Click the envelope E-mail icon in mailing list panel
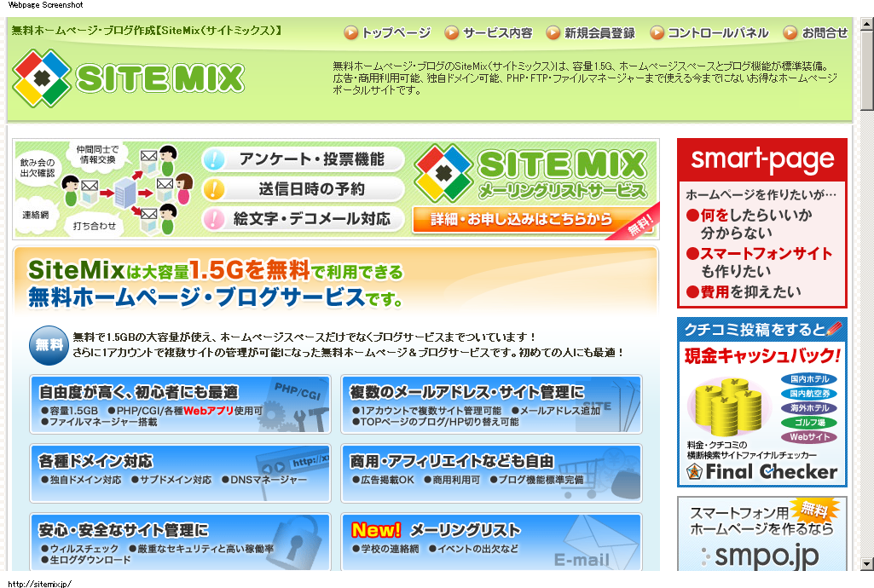 click(599, 544)
